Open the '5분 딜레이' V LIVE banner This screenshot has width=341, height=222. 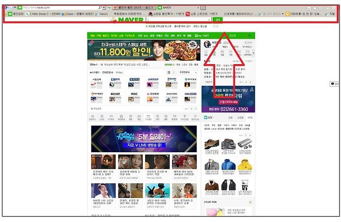[x=144, y=139]
